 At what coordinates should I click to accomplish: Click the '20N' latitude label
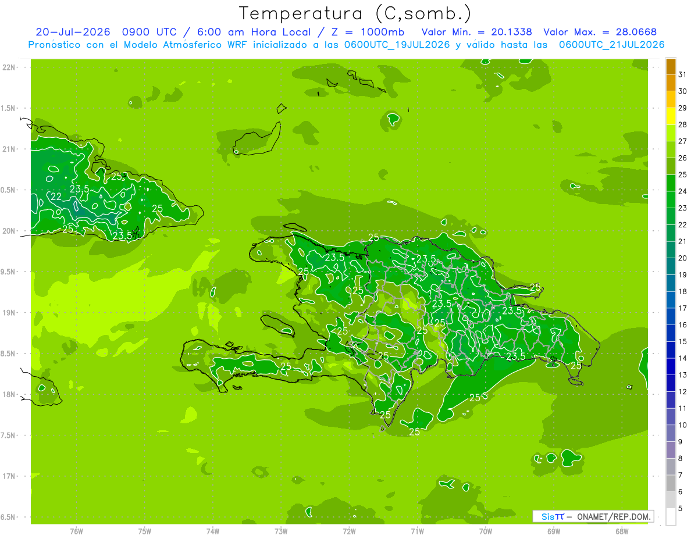[x=9, y=231]
